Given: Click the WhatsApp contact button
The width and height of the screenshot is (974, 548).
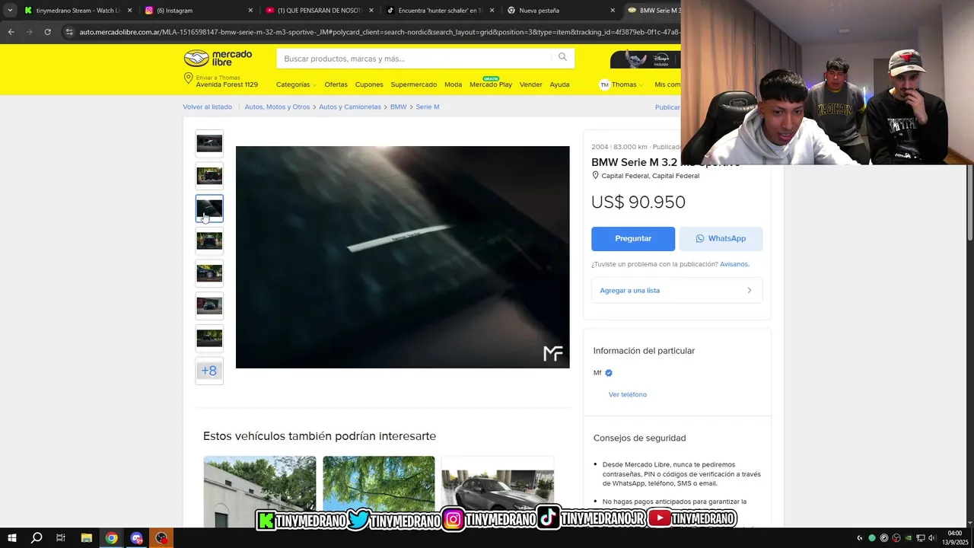Looking at the screenshot, I should [x=721, y=238].
